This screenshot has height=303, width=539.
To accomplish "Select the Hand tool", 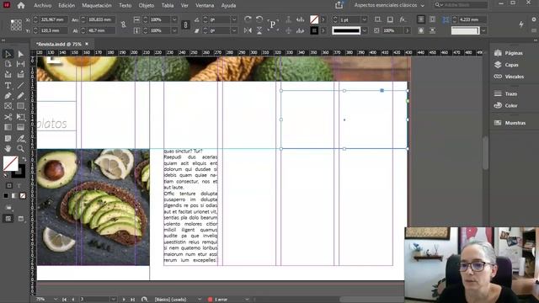I will [8, 149].
